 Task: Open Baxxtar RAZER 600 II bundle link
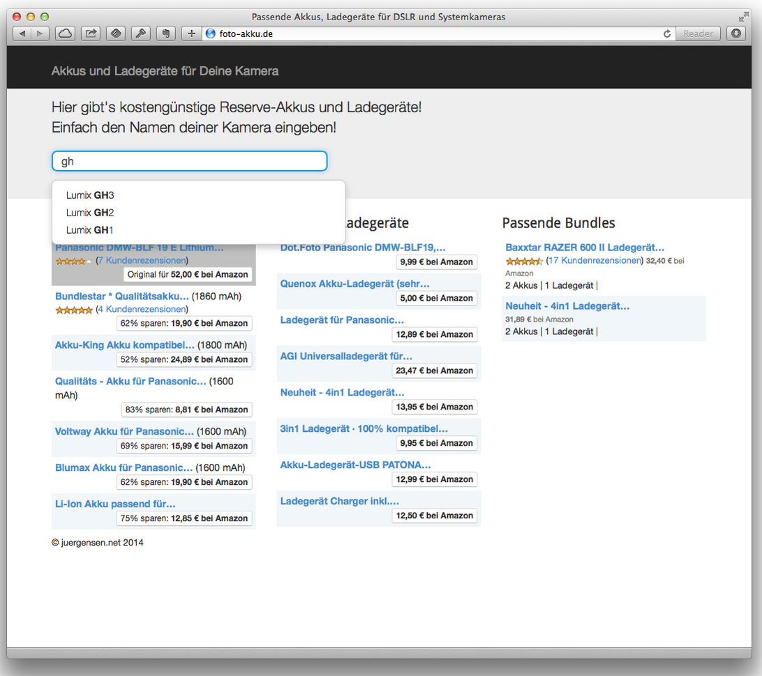pos(585,248)
